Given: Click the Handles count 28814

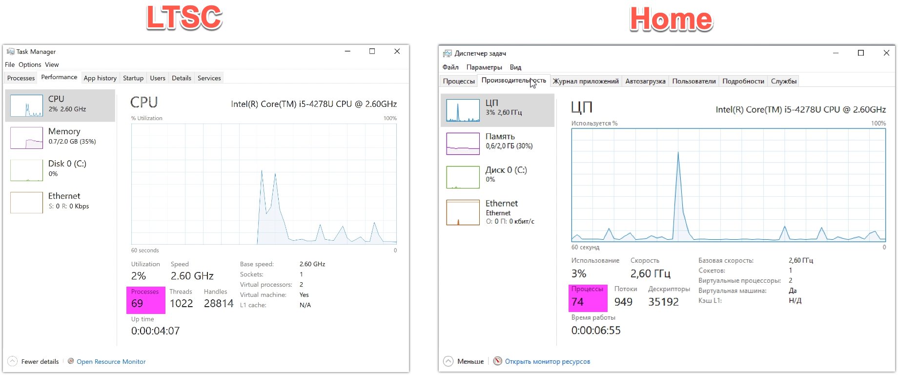Looking at the screenshot, I should 219,303.
